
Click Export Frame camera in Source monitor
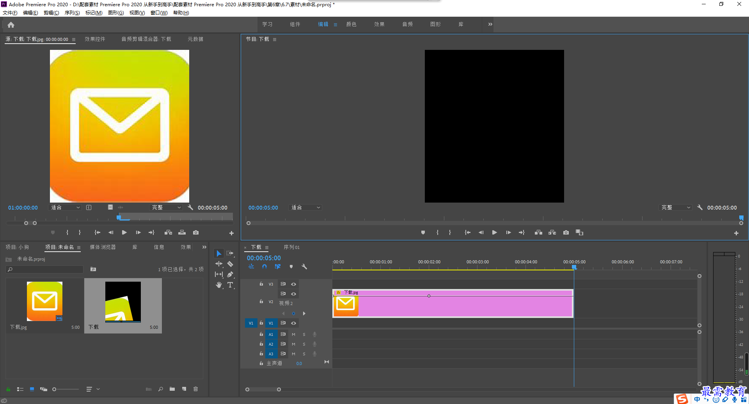coord(196,233)
